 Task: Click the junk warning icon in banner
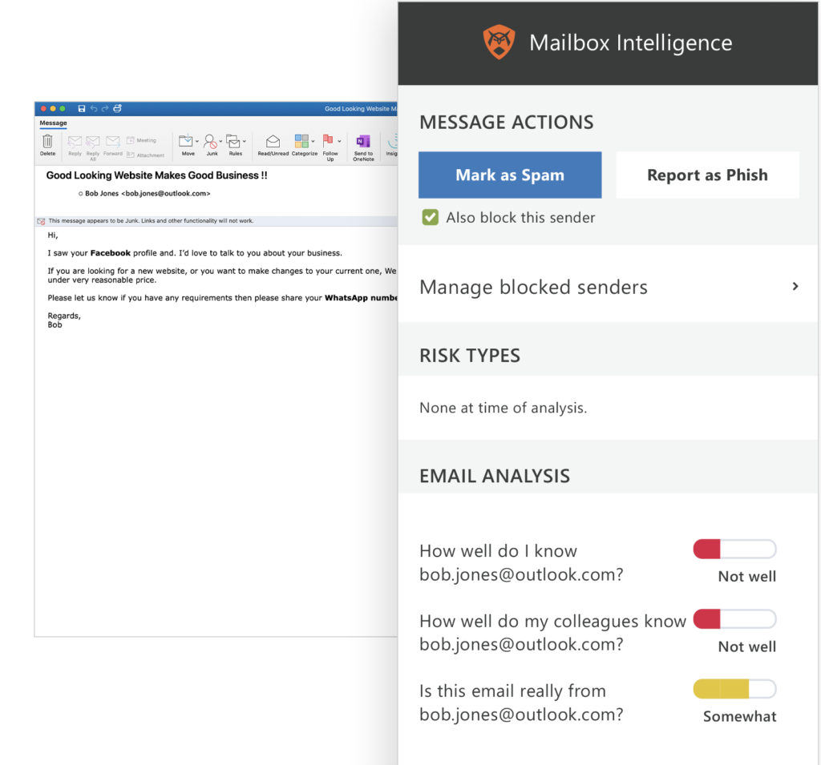41,221
